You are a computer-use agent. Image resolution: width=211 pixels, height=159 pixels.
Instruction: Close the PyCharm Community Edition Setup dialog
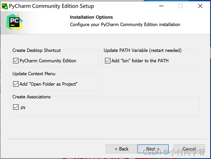click(x=200, y=6)
